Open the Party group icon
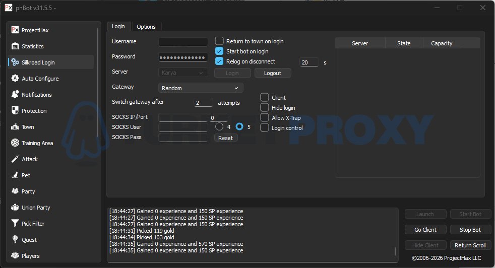The width and height of the screenshot is (495, 268). [x=15, y=191]
